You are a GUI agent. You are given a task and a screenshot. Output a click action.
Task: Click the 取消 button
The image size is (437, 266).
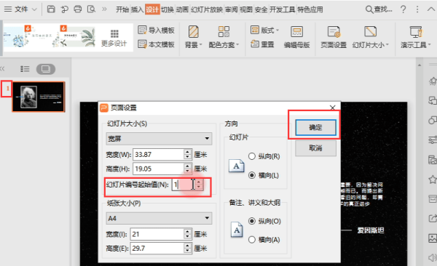[x=315, y=148]
